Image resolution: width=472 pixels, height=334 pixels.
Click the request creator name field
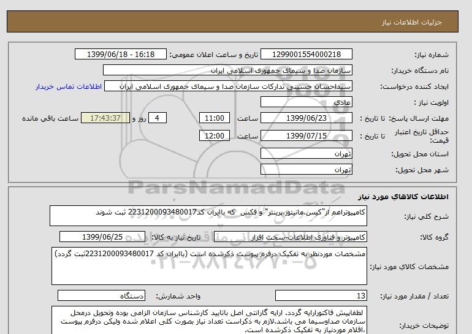[228, 86]
